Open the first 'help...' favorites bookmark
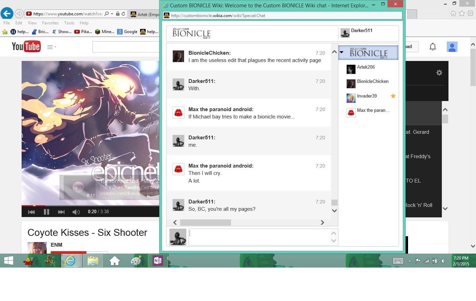 [20, 32]
